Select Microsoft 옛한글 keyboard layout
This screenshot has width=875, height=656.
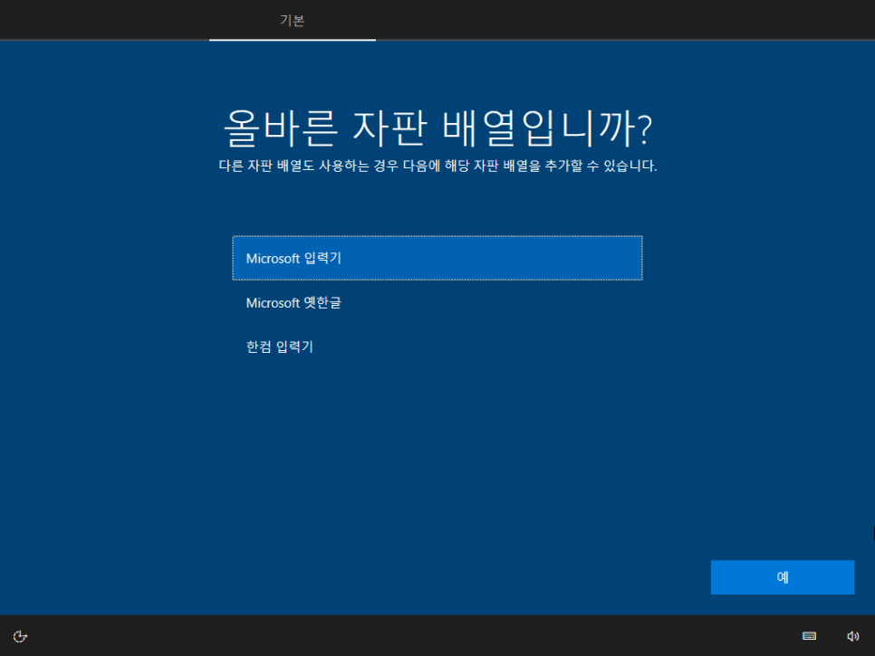click(x=437, y=302)
